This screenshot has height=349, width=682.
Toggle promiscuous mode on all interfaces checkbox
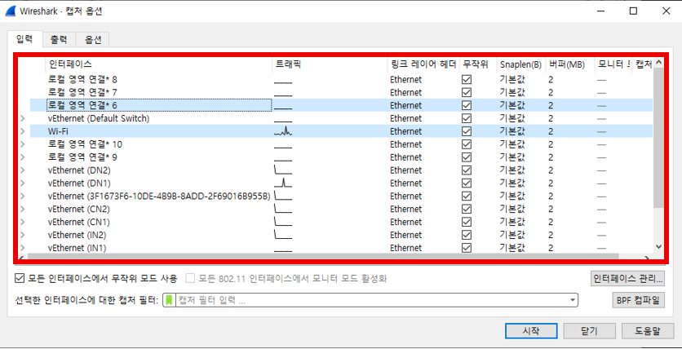pos(20,278)
